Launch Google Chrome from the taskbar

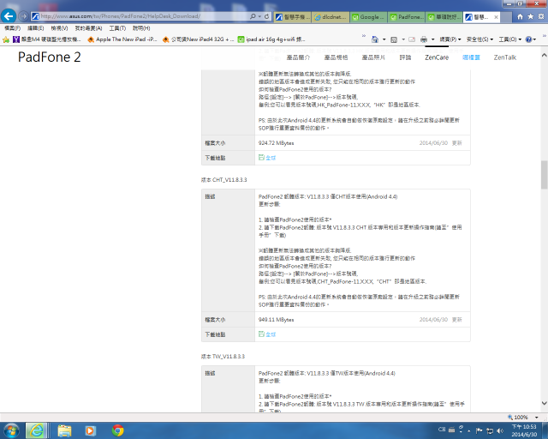(118, 430)
